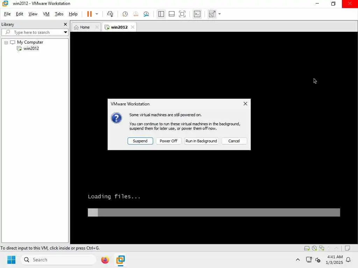Revert virtual machine to snapshot

coord(136,14)
